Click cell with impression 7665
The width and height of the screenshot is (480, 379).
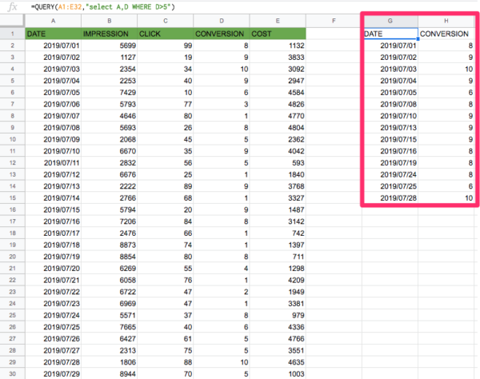click(110, 327)
